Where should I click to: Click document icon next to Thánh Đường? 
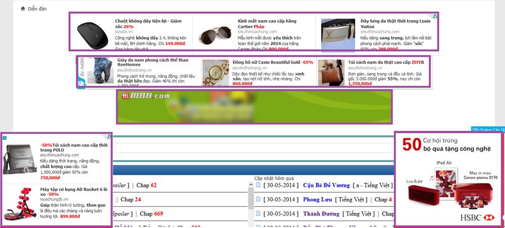(258, 213)
